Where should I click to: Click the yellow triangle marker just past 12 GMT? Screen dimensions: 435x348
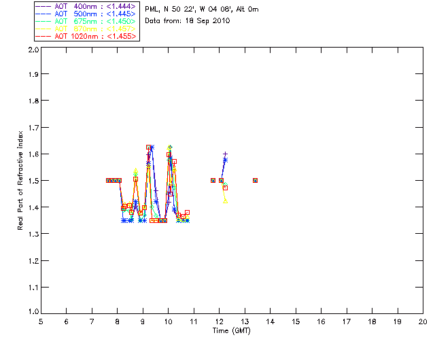(x=225, y=201)
